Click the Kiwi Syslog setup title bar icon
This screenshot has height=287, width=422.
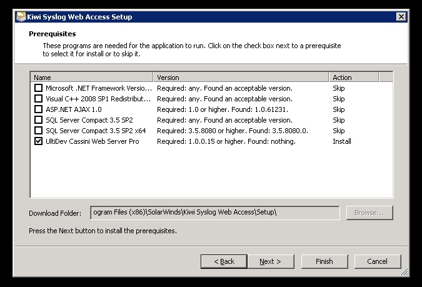coord(21,17)
